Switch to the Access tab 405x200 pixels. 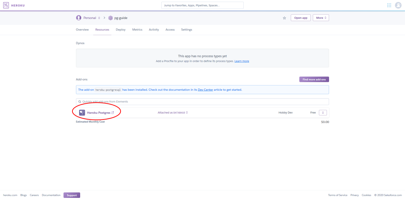[170, 30]
